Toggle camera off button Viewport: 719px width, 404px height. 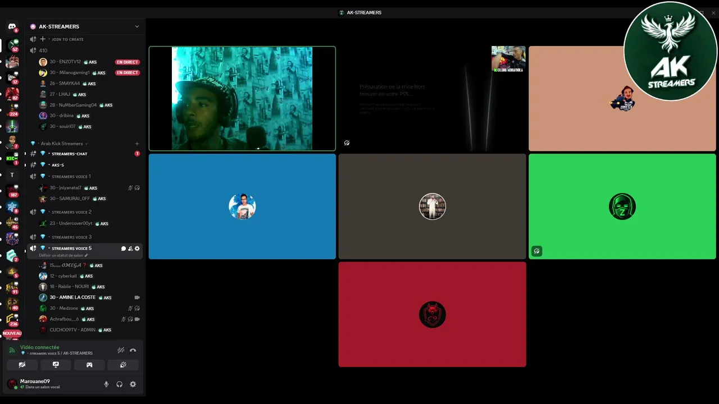pyautogui.click(x=22, y=365)
